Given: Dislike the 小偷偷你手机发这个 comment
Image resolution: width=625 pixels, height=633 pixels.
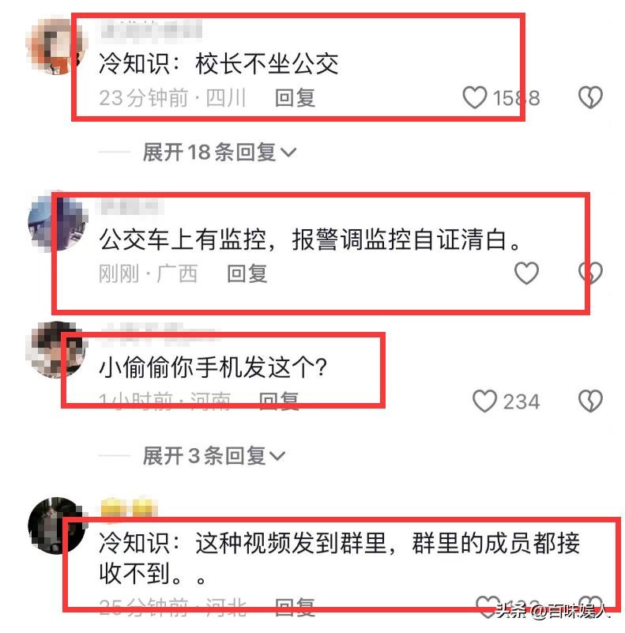Looking at the screenshot, I should pos(590,401).
